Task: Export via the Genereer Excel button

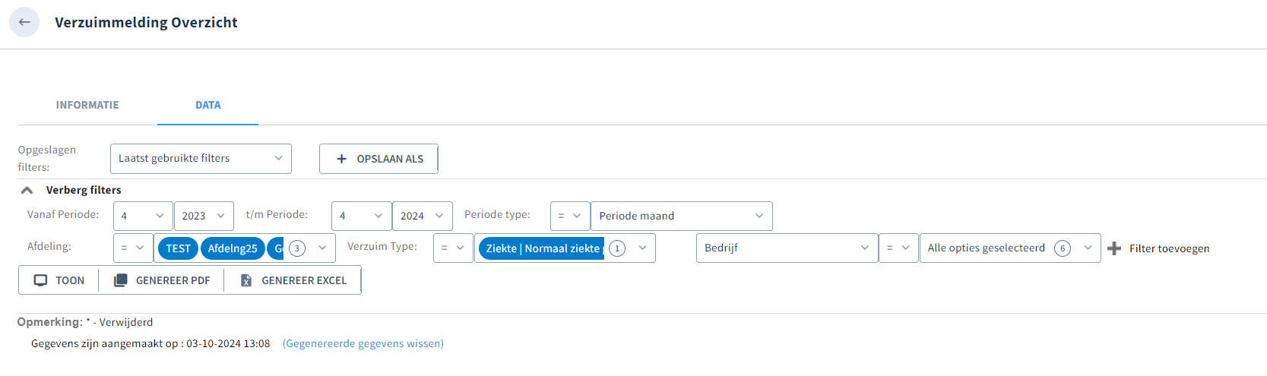Action: coord(293,280)
